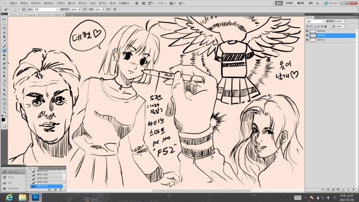Hide the 레이어 1 background layer

coord(307,40)
